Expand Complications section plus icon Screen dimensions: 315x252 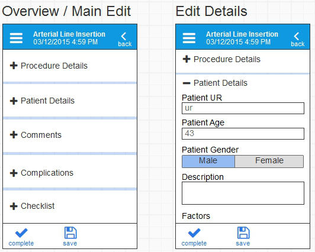point(14,173)
